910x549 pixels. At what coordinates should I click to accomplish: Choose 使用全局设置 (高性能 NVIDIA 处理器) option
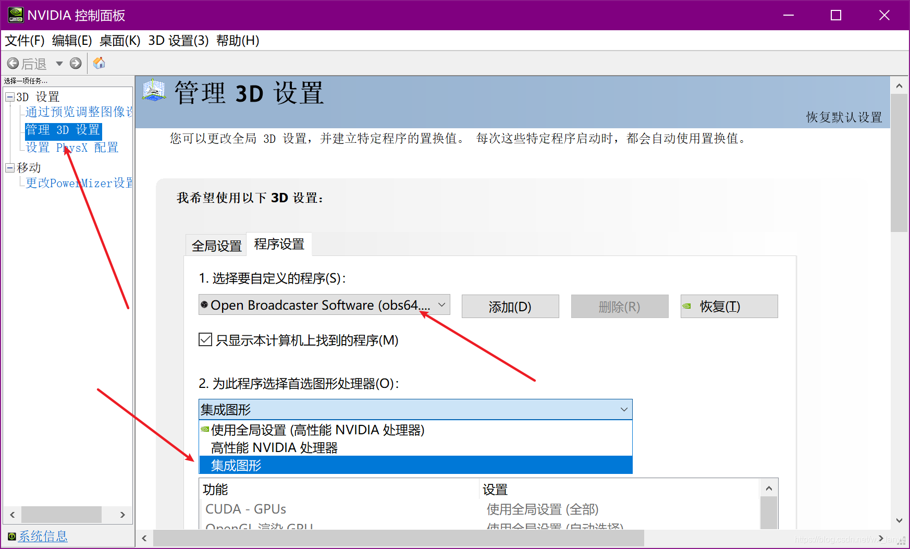point(415,430)
